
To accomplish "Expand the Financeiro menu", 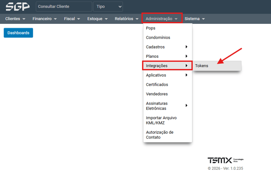I will (x=44, y=19).
